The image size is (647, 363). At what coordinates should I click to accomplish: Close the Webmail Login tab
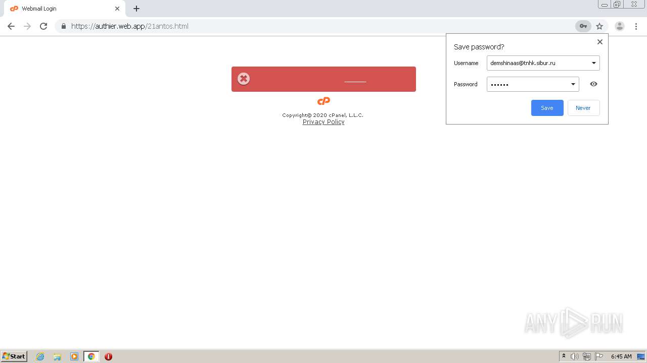(117, 9)
